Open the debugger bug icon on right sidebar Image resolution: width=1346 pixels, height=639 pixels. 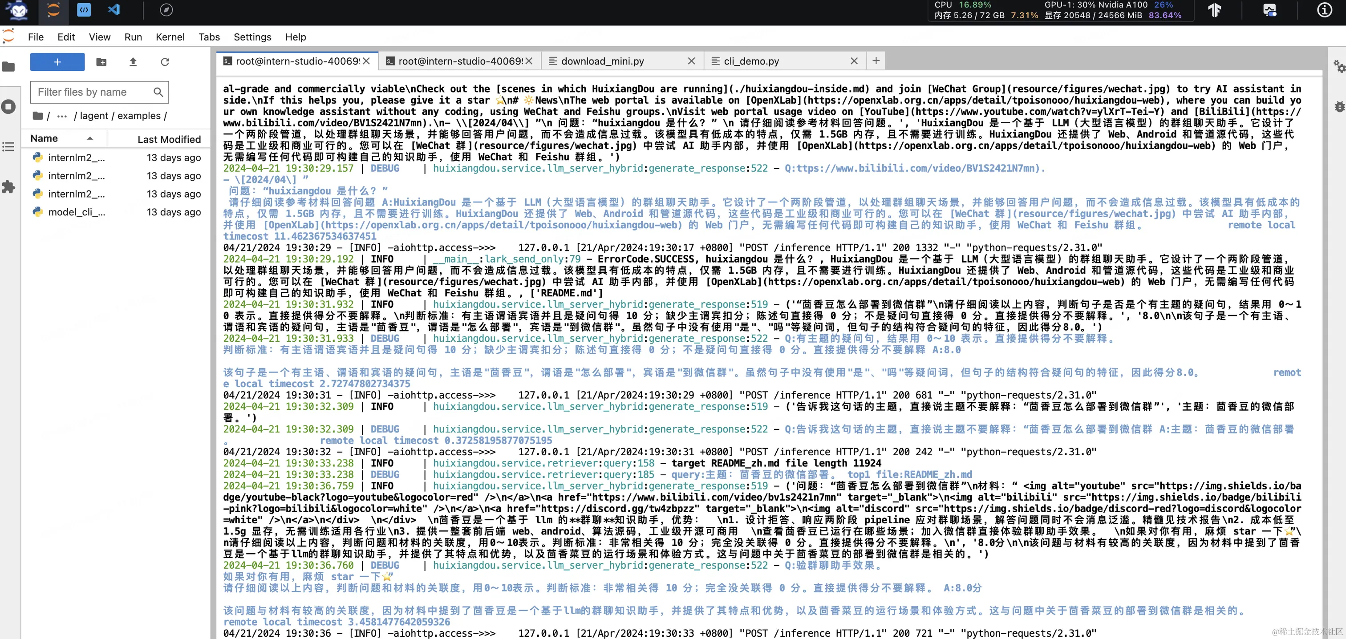click(x=1339, y=107)
